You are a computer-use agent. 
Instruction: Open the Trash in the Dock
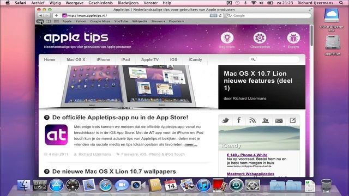click(x=326, y=185)
